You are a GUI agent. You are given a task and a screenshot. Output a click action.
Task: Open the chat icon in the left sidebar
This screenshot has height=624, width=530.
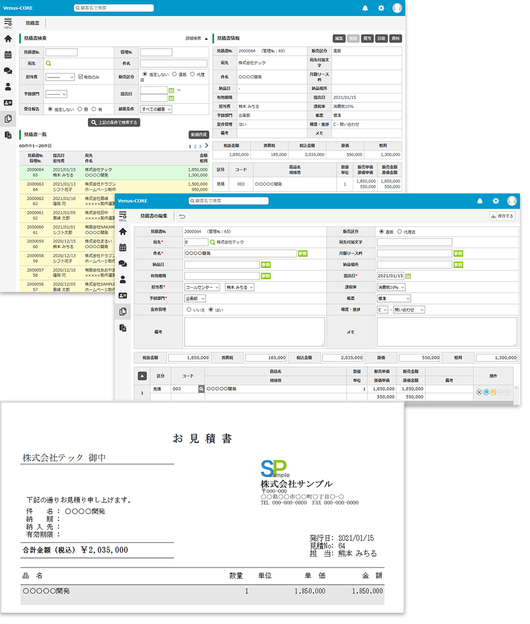7,71
